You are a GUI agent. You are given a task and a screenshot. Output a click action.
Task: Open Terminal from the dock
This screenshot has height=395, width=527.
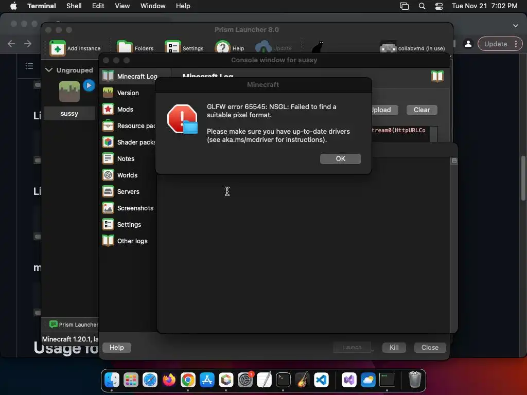click(283, 380)
